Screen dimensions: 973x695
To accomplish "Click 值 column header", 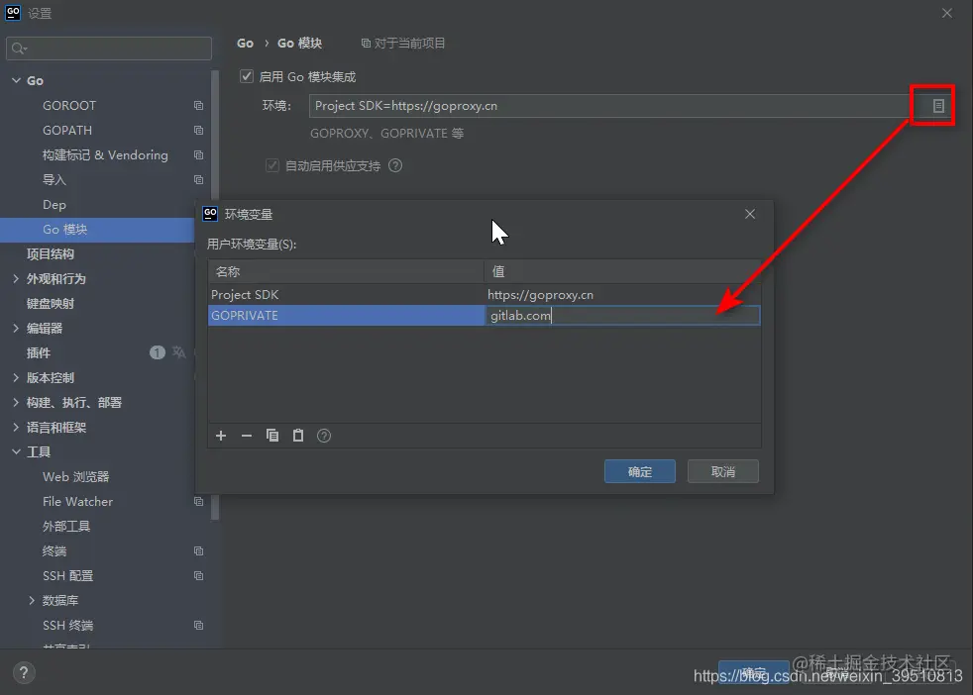I will tap(622, 271).
